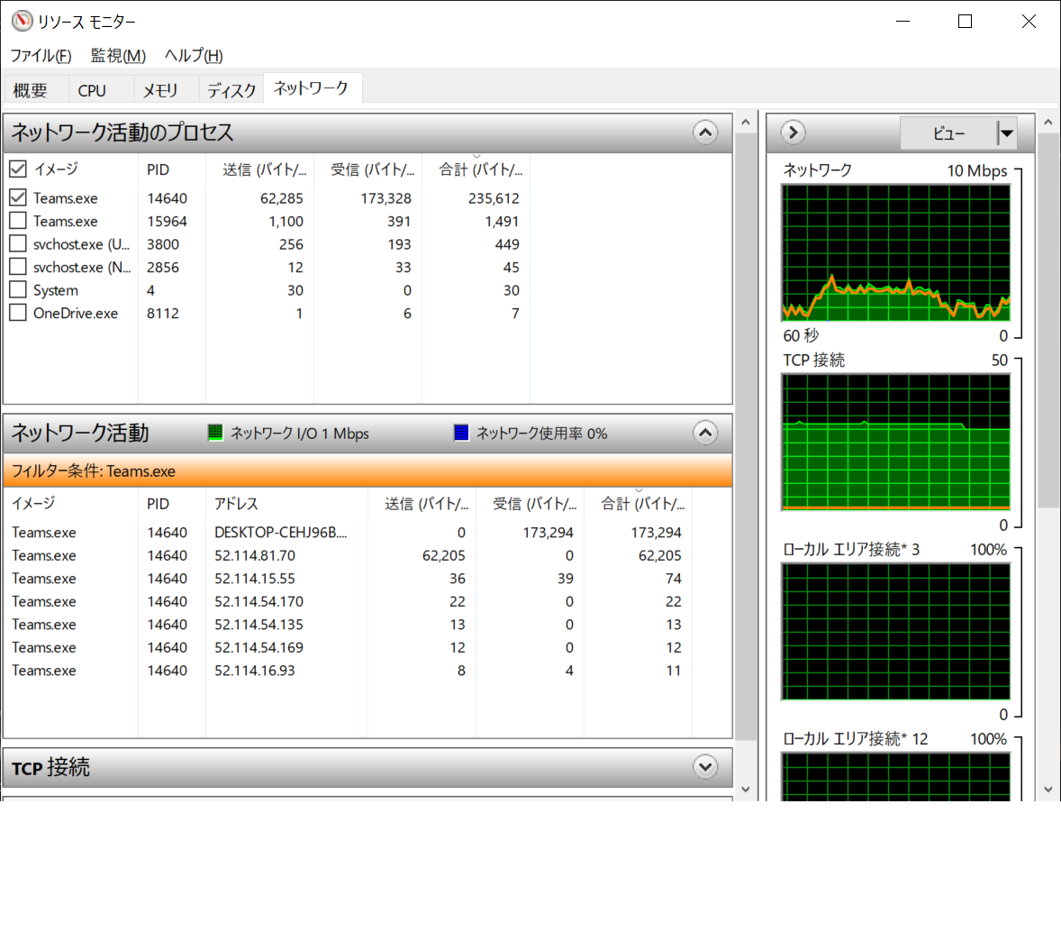This screenshot has width=1061, height=932.
Task: Check the Teams.exe PID 15964 checkbox
Action: click(18, 220)
